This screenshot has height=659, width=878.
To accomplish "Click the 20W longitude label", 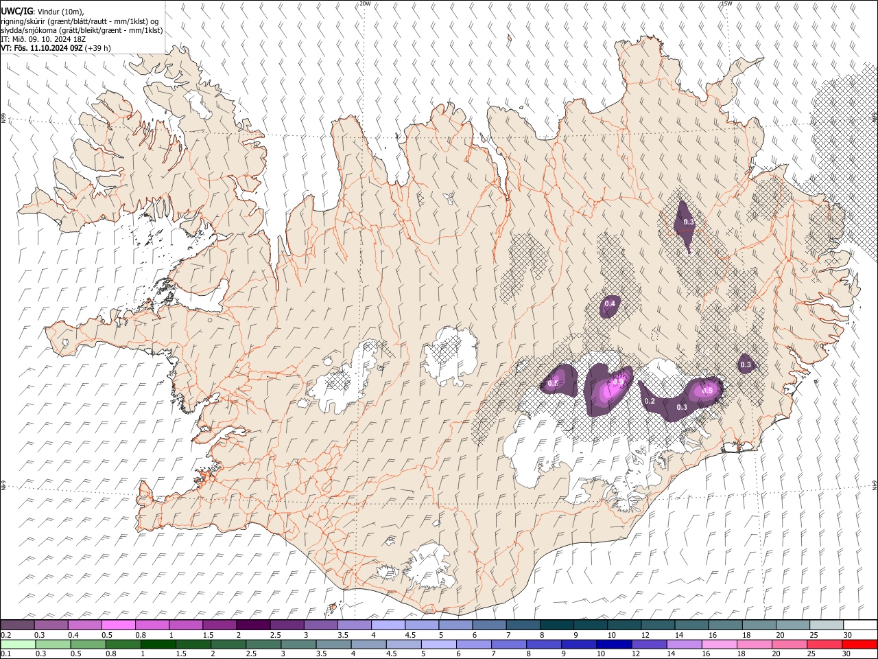I will pos(366,3).
